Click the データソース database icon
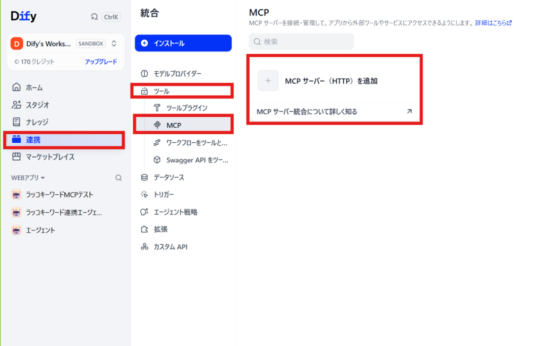Screen dimensions: 544x346 point(144,177)
